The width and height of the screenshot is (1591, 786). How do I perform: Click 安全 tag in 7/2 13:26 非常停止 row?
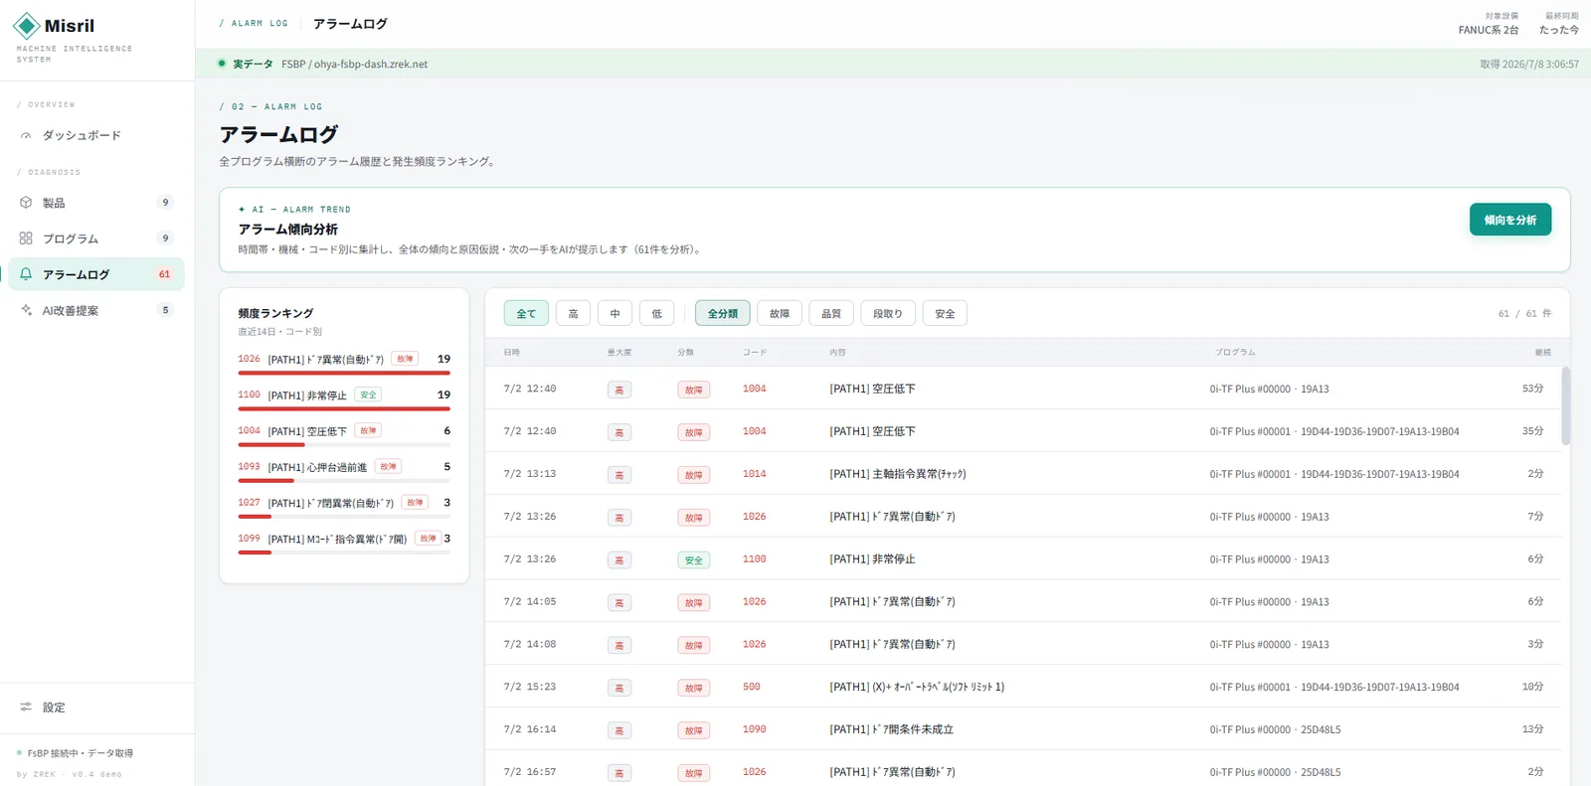click(x=694, y=560)
